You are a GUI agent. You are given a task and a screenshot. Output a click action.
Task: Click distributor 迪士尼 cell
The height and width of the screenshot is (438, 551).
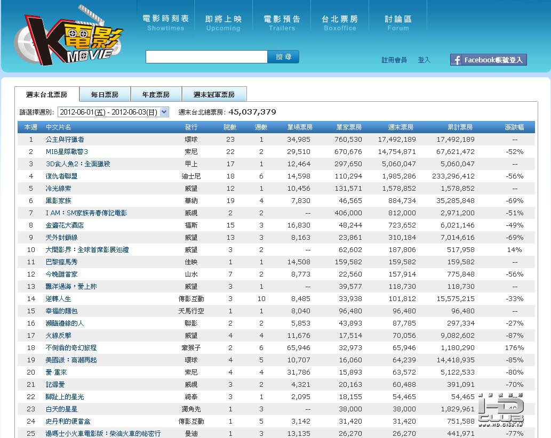coord(191,176)
